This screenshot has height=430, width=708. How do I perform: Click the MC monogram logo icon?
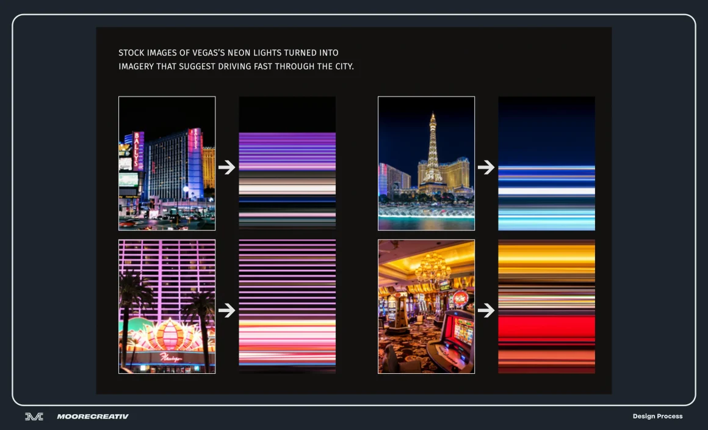pyautogui.click(x=34, y=417)
